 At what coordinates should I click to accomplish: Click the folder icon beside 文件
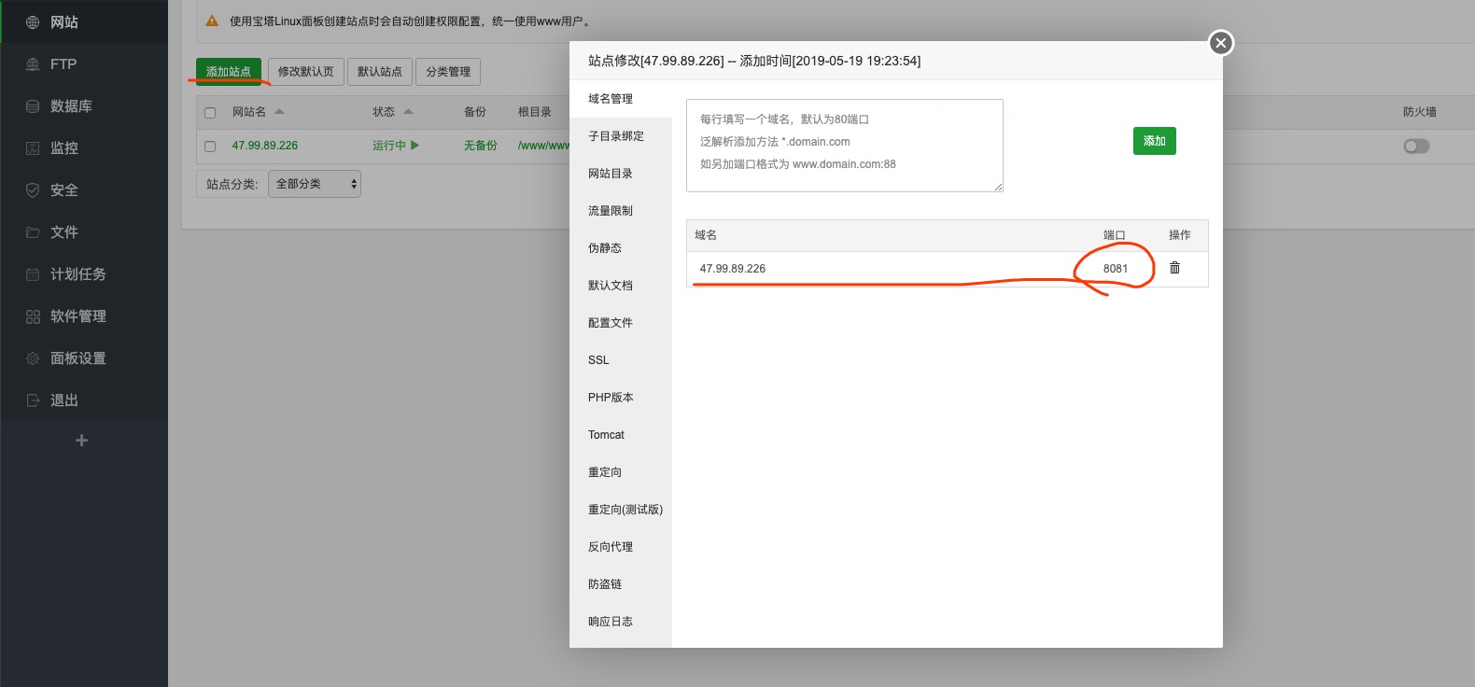point(33,232)
